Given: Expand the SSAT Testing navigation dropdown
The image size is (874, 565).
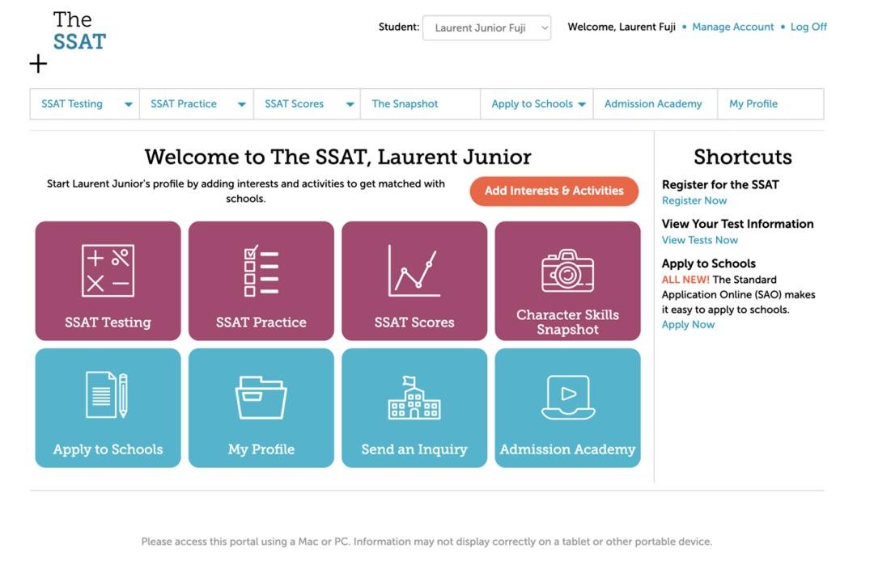Looking at the screenshot, I should point(128,103).
